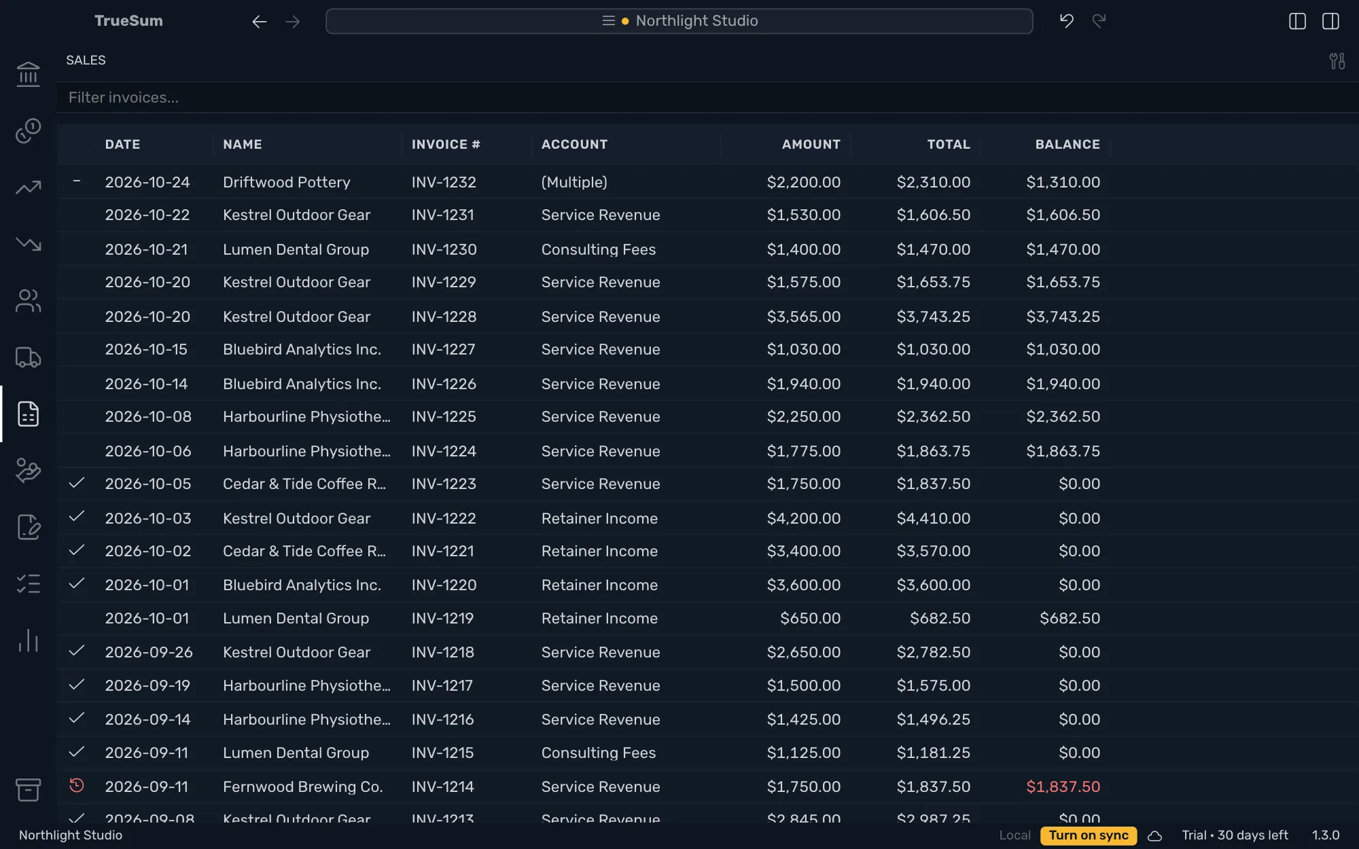Sort by the AMOUNT column header
Viewport: 1359px width, 849px height.
tap(811, 144)
